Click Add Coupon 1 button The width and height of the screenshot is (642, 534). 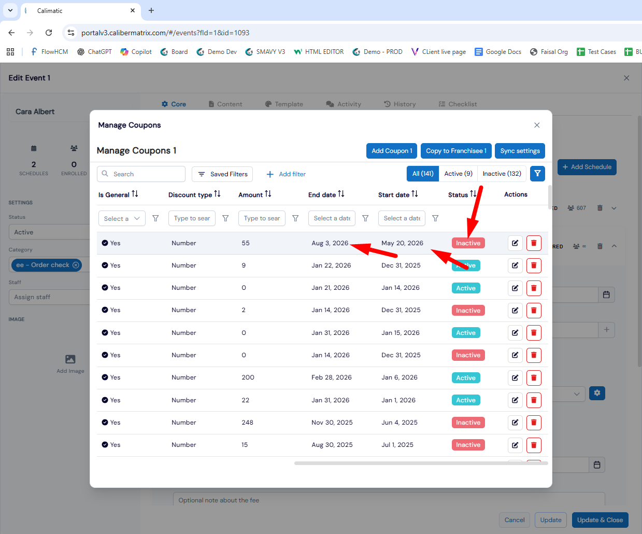392,151
